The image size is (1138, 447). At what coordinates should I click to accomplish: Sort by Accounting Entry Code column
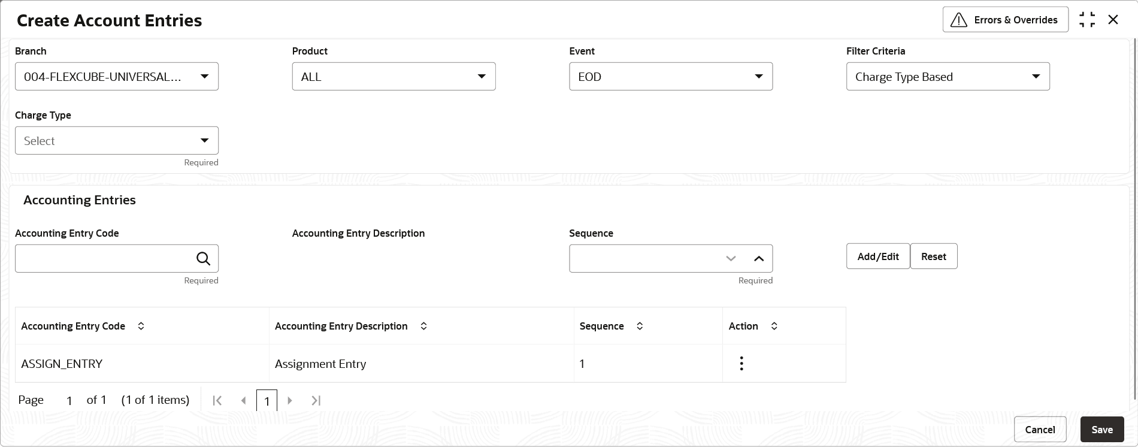pos(141,326)
